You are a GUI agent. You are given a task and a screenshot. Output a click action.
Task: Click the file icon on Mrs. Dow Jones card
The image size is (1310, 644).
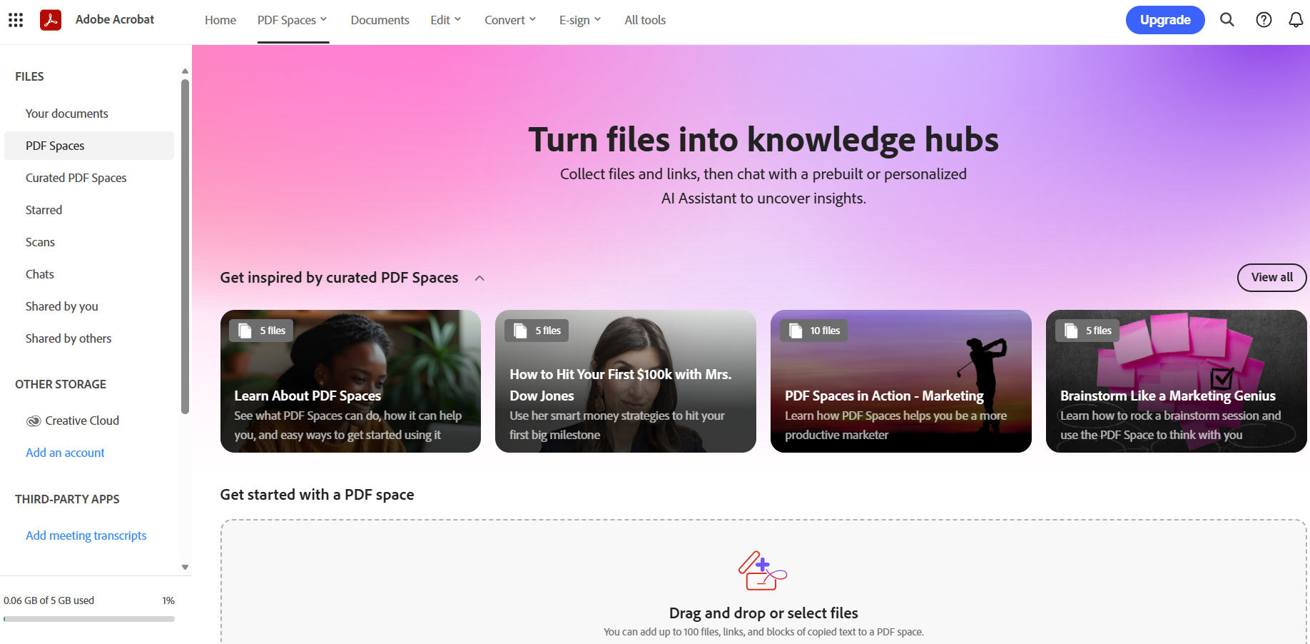pos(520,331)
